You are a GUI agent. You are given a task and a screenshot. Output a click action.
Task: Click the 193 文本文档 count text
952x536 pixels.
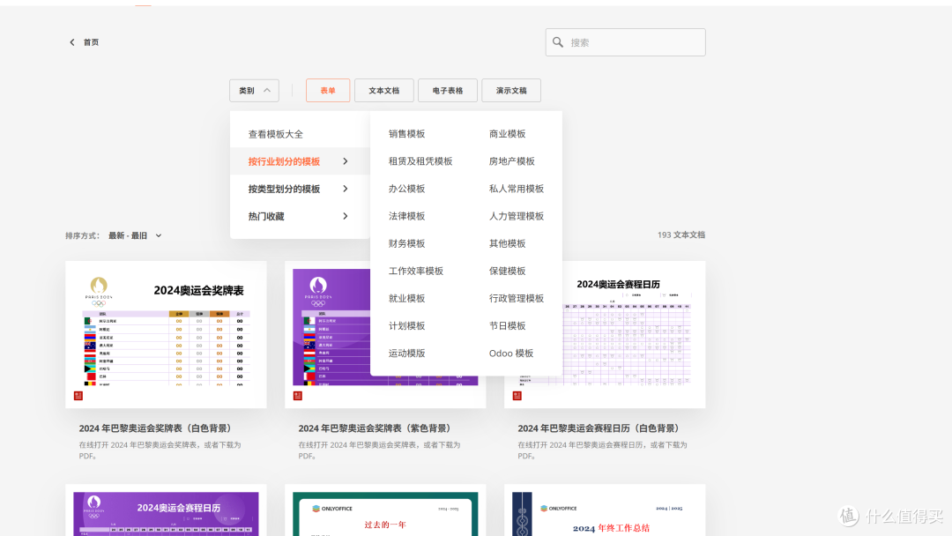(681, 234)
